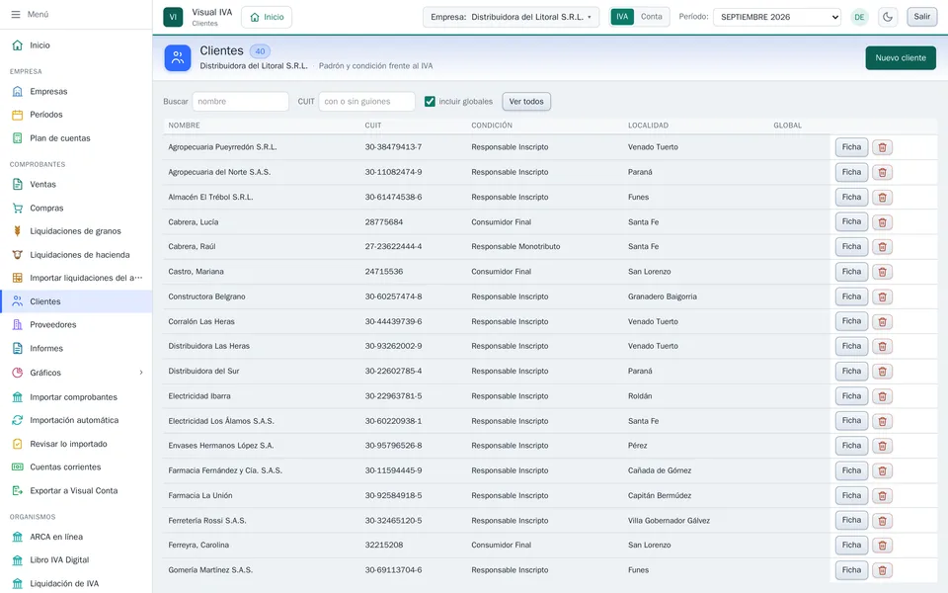Click the Ventas document icon
Image resolution: width=948 pixels, height=593 pixels.
pyautogui.click(x=18, y=185)
